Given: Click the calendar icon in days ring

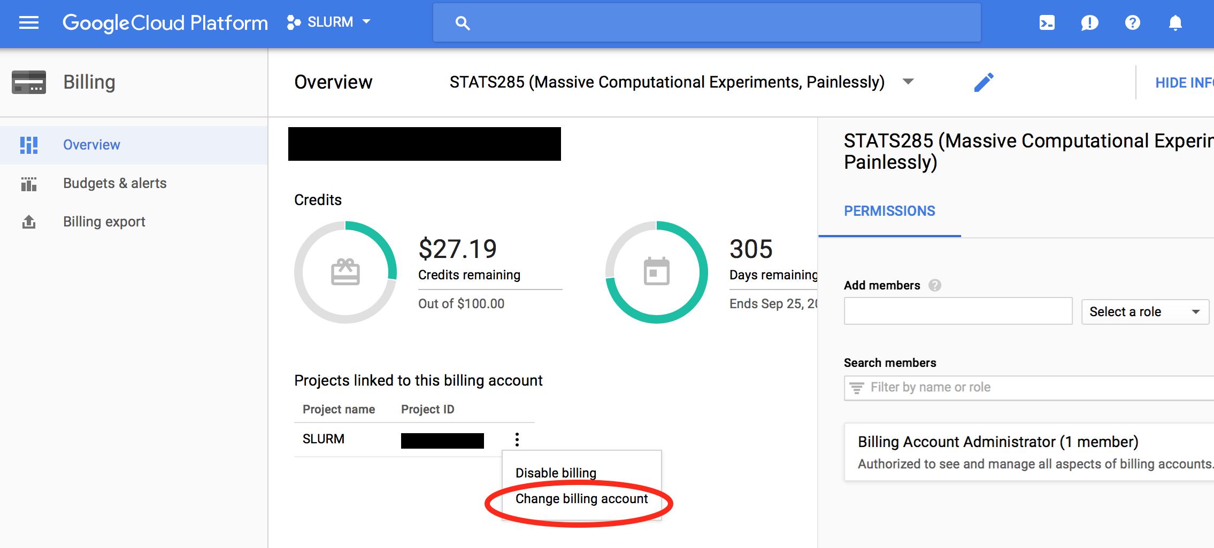Looking at the screenshot, I should tap(657, 271).
